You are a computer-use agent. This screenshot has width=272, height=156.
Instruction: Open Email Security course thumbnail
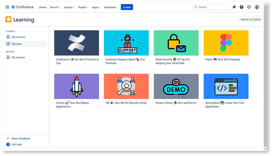point(176,43)
